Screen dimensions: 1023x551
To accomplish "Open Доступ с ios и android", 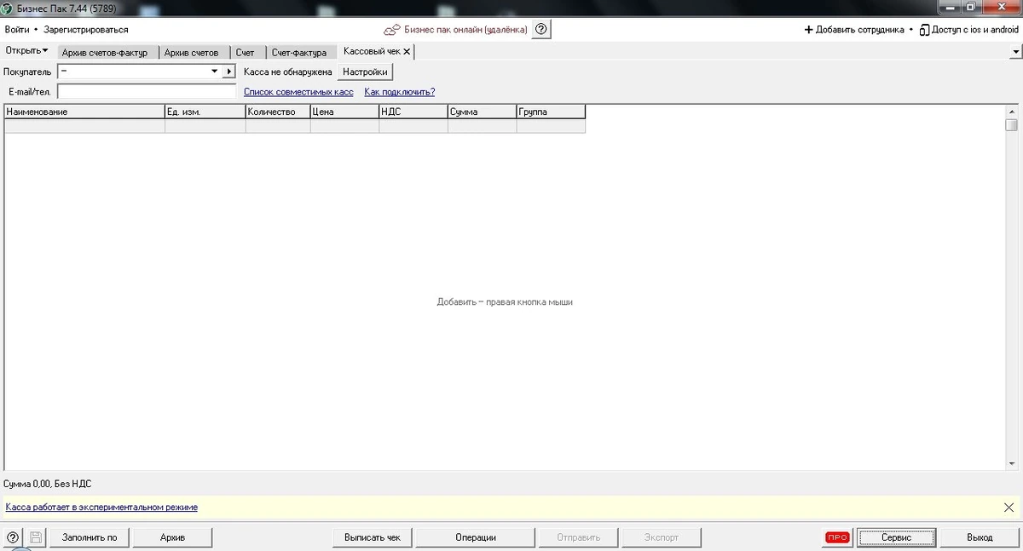I will [x=969, y=30].
